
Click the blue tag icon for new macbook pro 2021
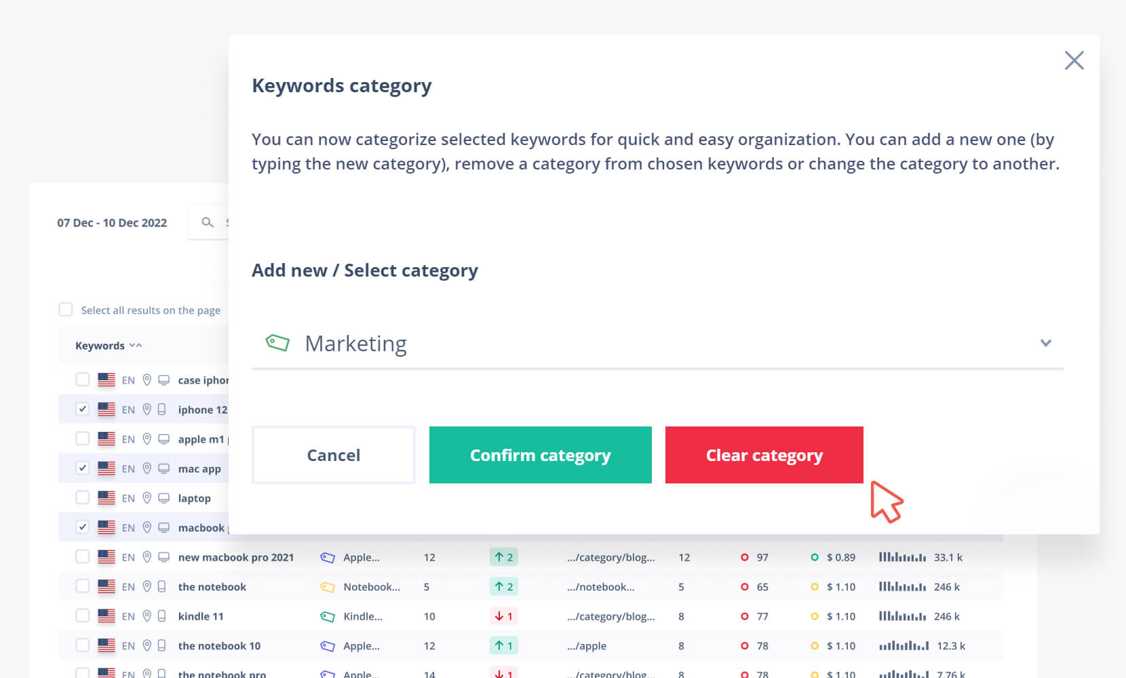coord(328,557)
